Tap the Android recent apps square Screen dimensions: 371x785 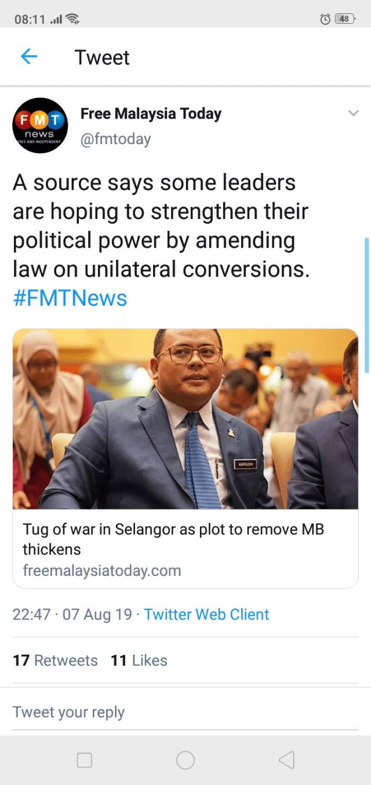[85, 760]
